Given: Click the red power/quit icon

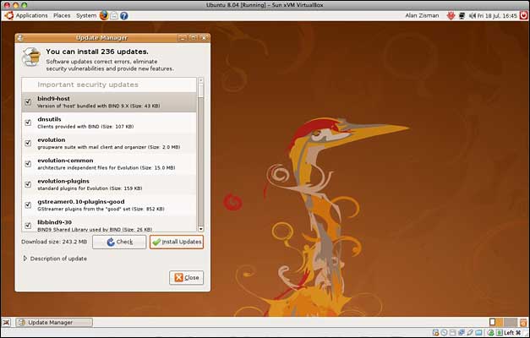Looking at the screenshot, I should [x=522, y=15].
